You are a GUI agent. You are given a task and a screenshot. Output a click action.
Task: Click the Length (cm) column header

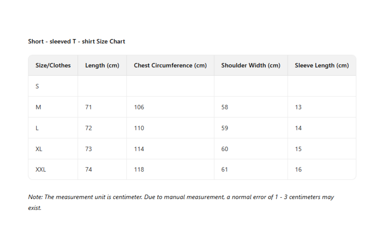click(102, 65)
